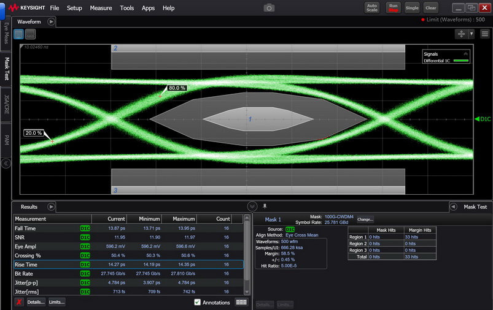This screenshot has width=493, height=310.
Task: Click the camera screenshot icon
Action: [x=269, y=8]
